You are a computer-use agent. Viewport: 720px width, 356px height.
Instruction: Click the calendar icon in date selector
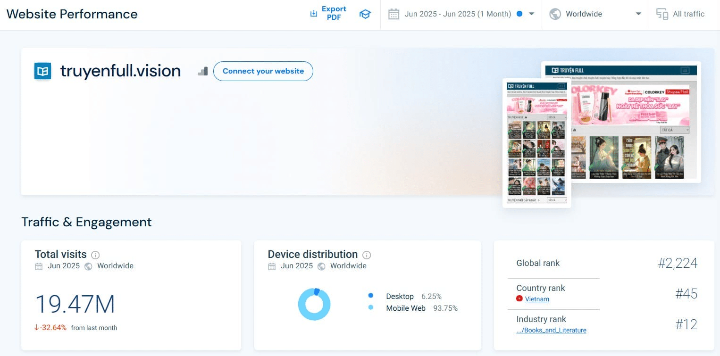(393, 14)
